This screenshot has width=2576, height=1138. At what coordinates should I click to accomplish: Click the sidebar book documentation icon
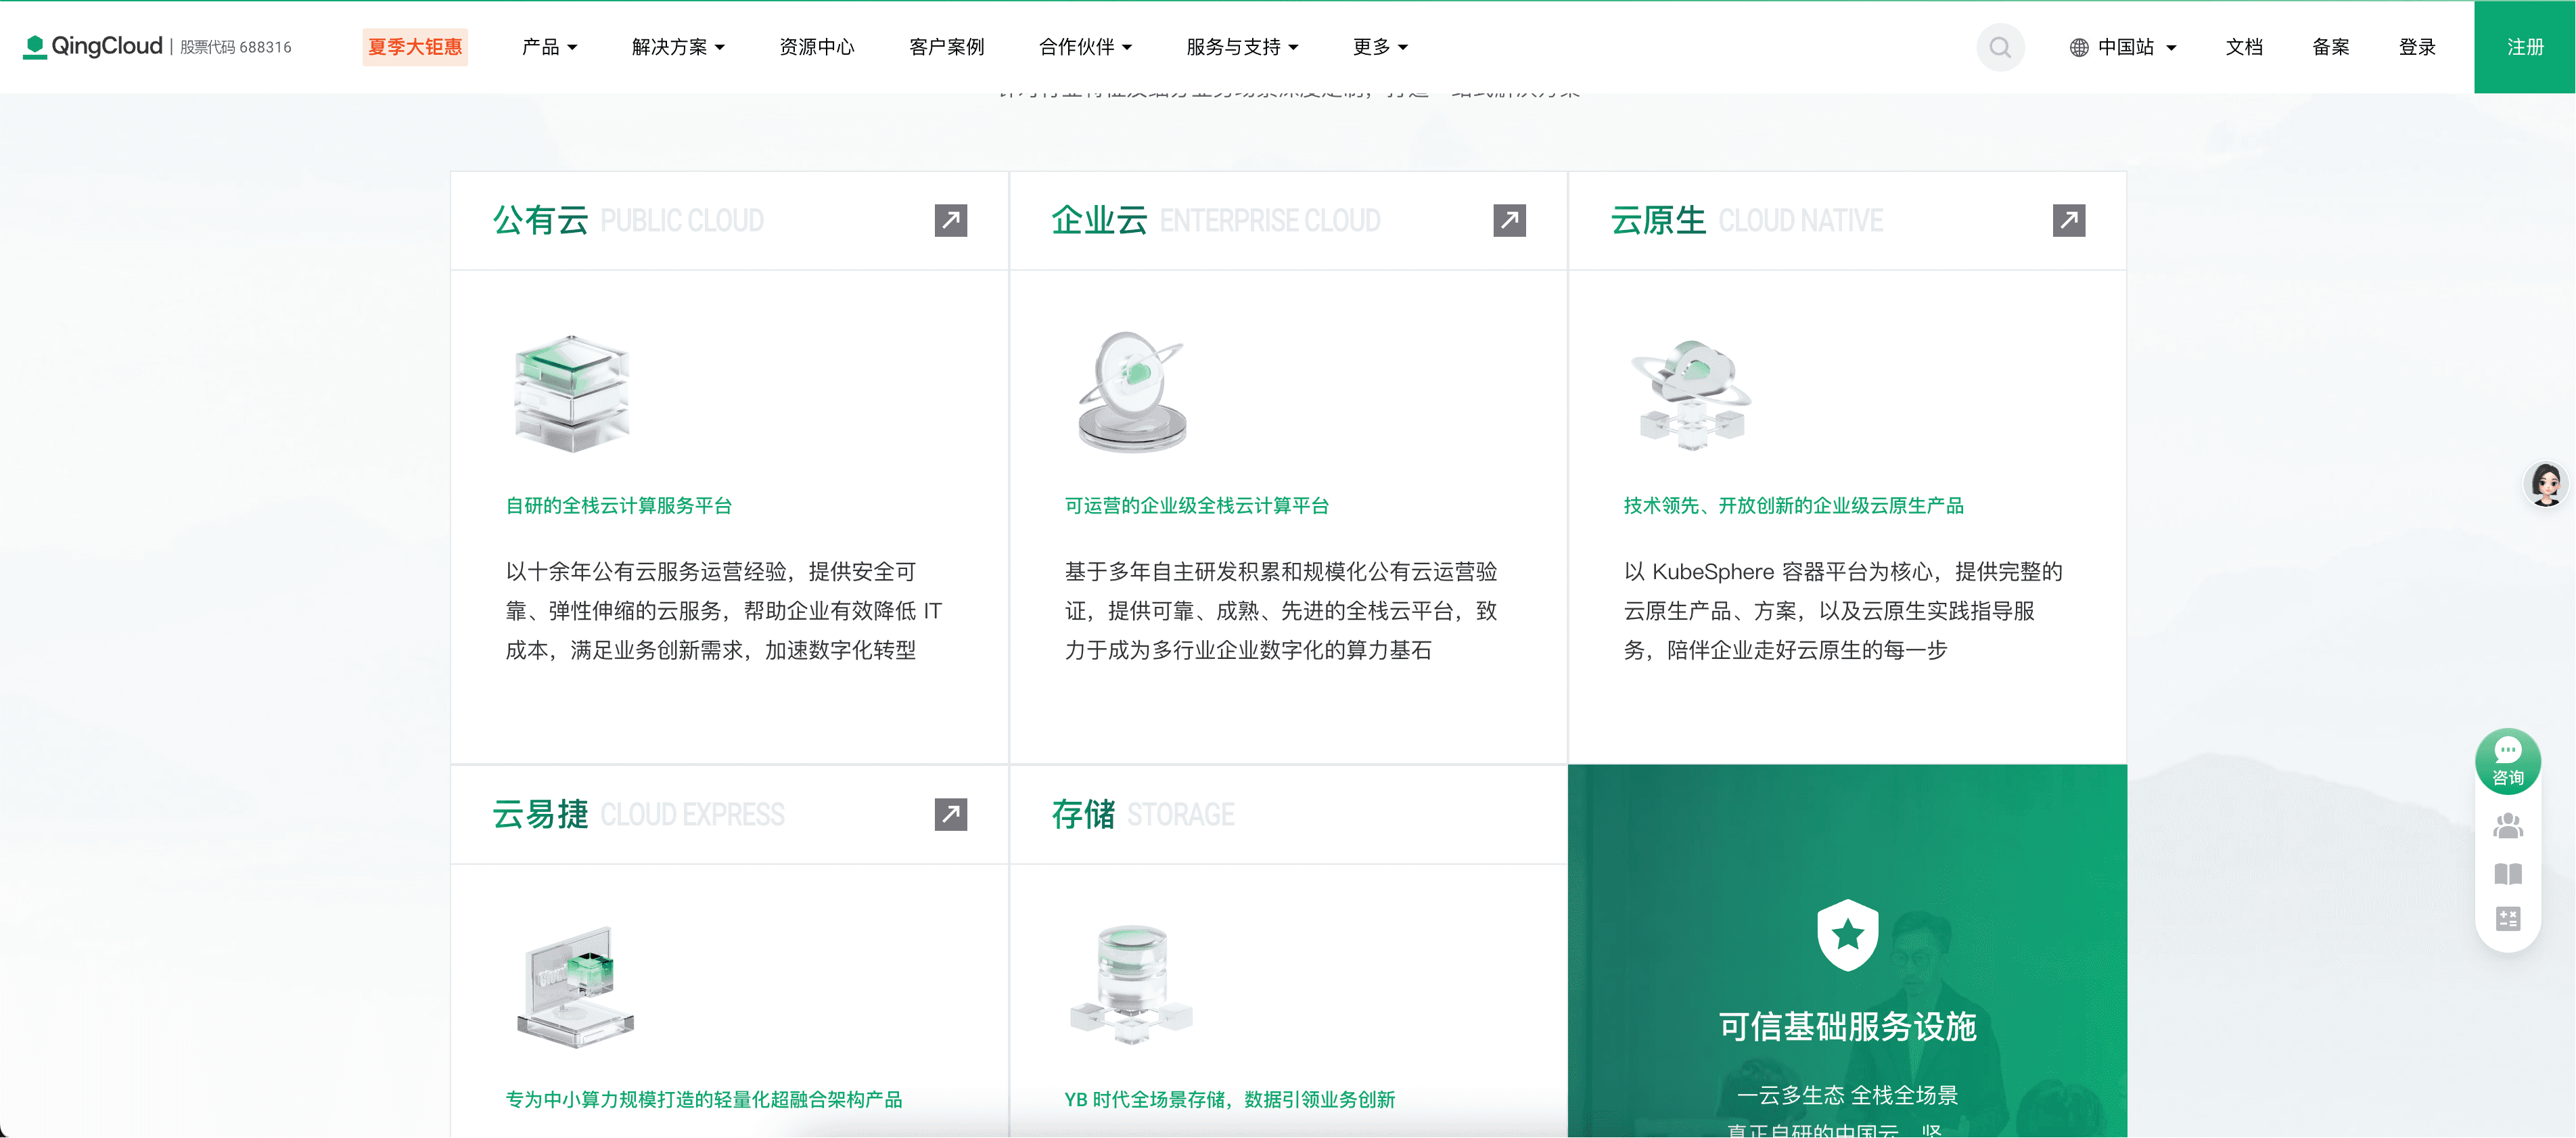[2507, 874]
